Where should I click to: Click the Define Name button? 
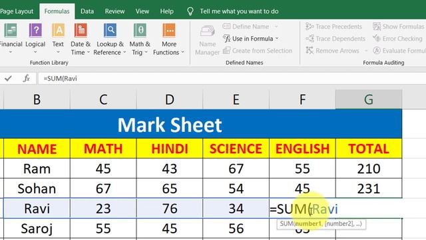coord(246,27)
